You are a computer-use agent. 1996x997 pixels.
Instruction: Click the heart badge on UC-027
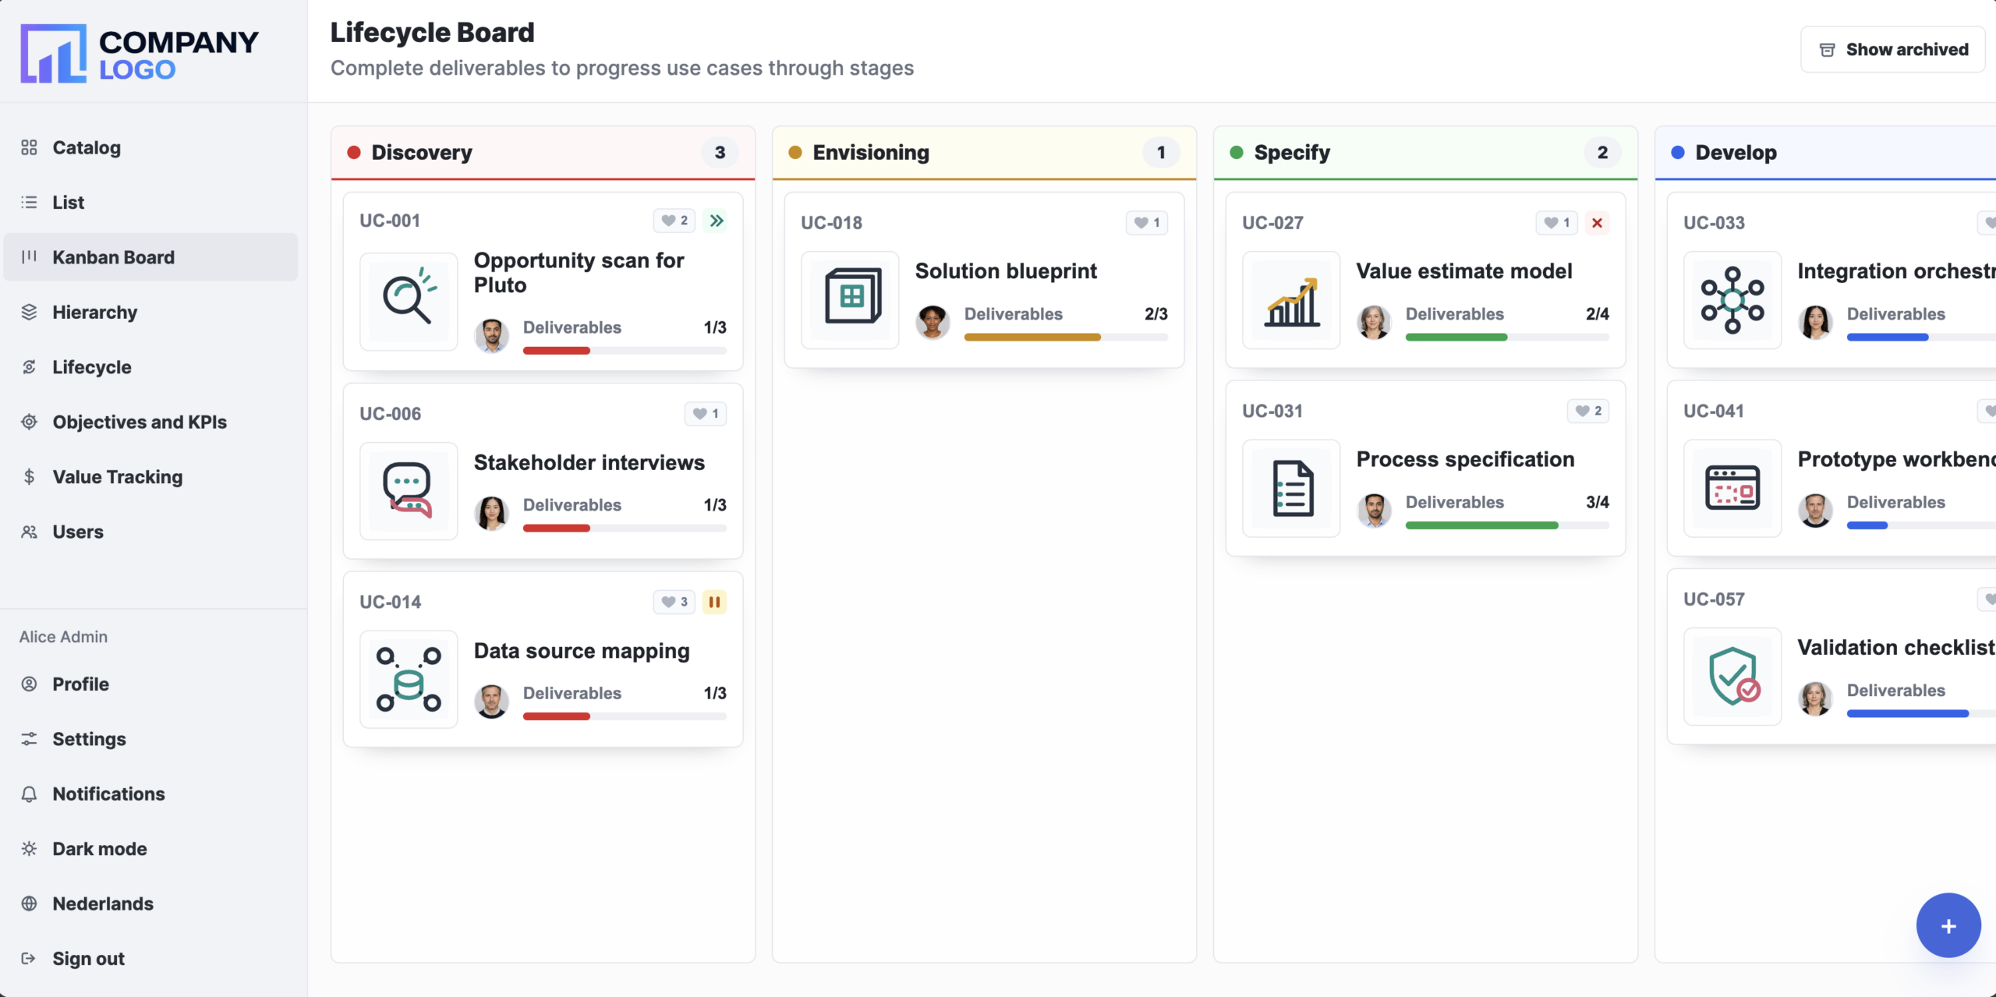click(1556, 223)
